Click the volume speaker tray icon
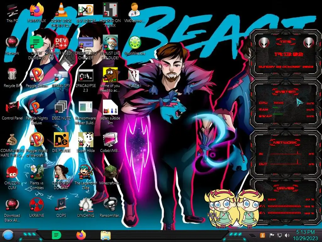This screenshot has height=242, width=322. click(x=287, y=235)
